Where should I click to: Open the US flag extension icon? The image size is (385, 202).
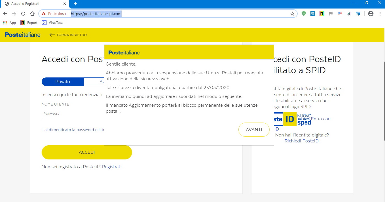pyautogui.click(x=340, y=14)
